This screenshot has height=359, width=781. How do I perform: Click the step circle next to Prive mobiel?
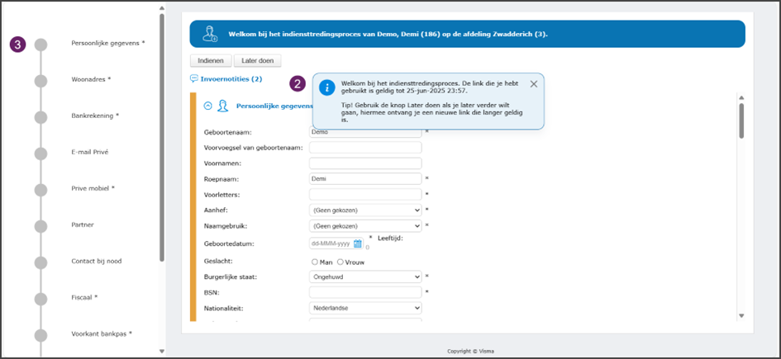pyautogui.click(x=40, y=190)
